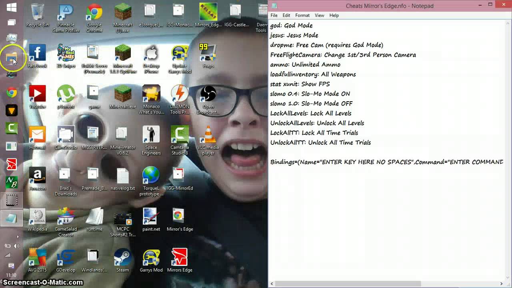Open paint.net desktop shortcut

[151, 219]
